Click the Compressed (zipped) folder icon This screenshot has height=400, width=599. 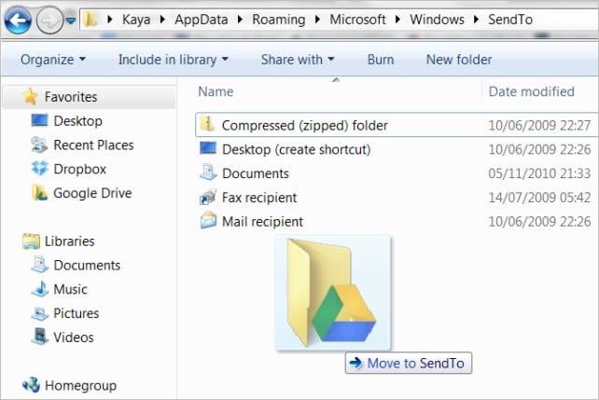(207, 124)
